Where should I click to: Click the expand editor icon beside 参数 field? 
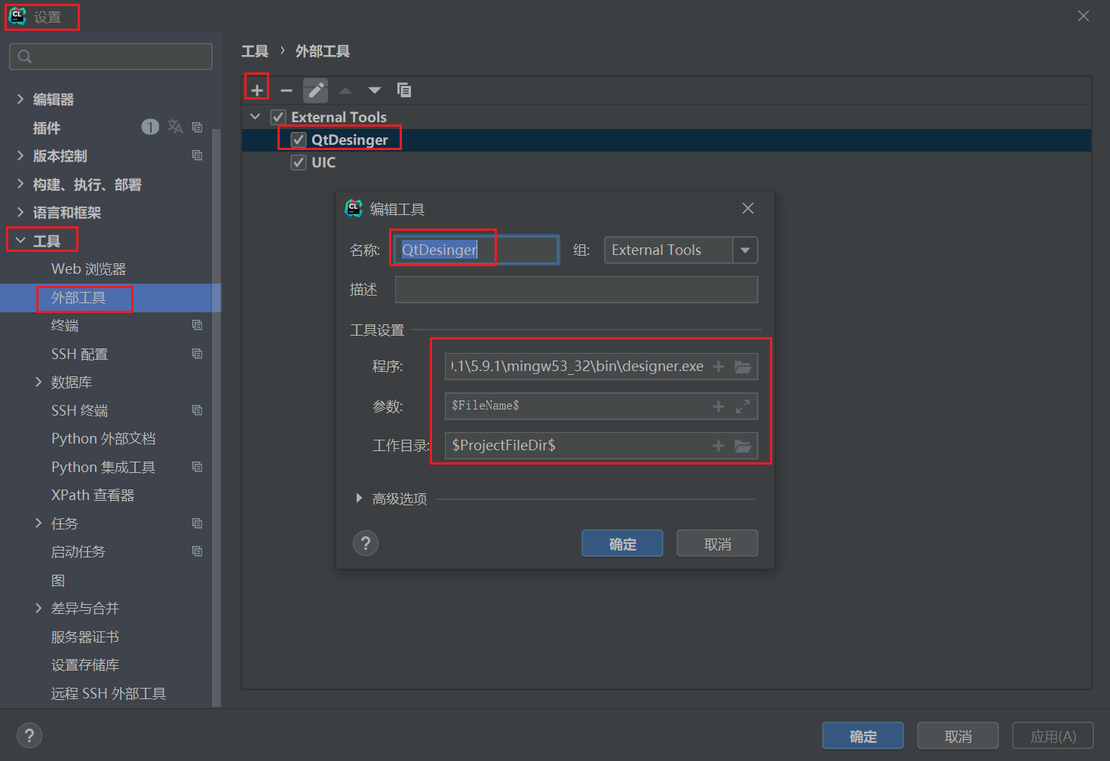pos(743,406)
